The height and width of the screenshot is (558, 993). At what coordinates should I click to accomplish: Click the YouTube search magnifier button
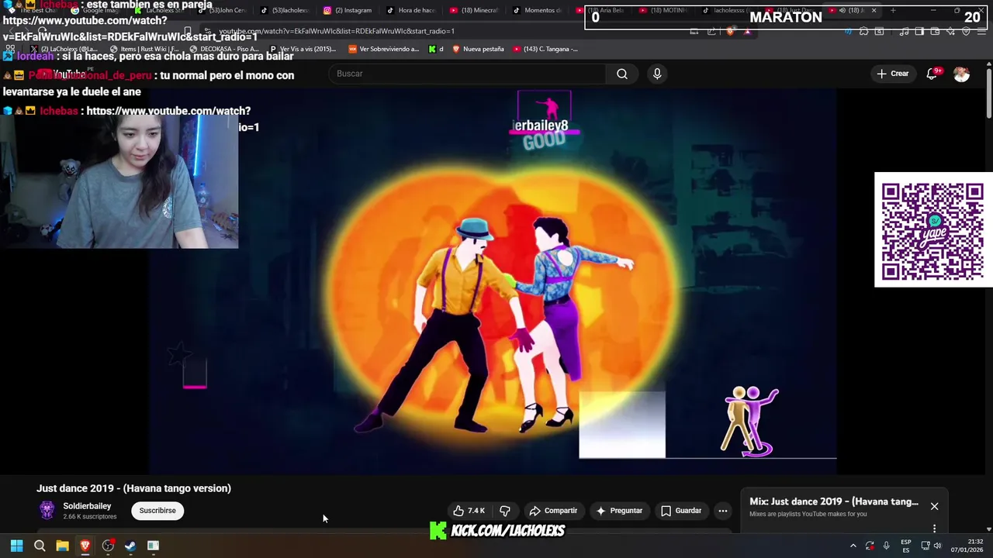click(622, 74)
